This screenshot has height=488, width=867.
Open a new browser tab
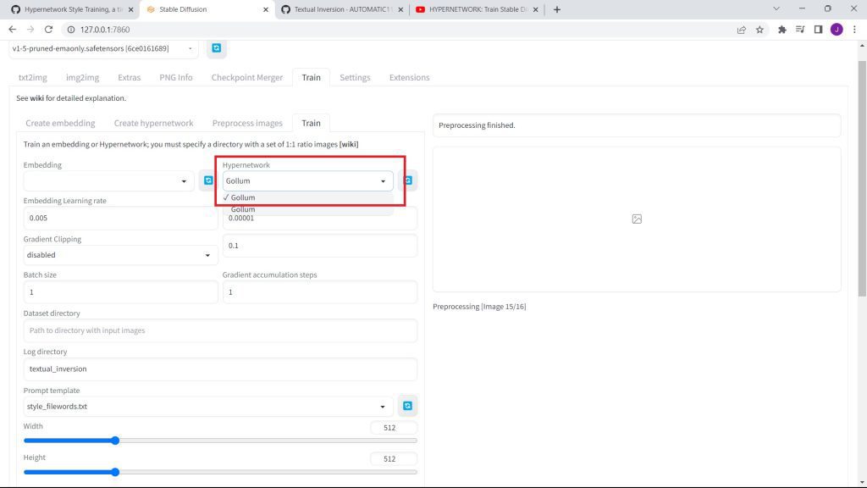pos(556,9)
